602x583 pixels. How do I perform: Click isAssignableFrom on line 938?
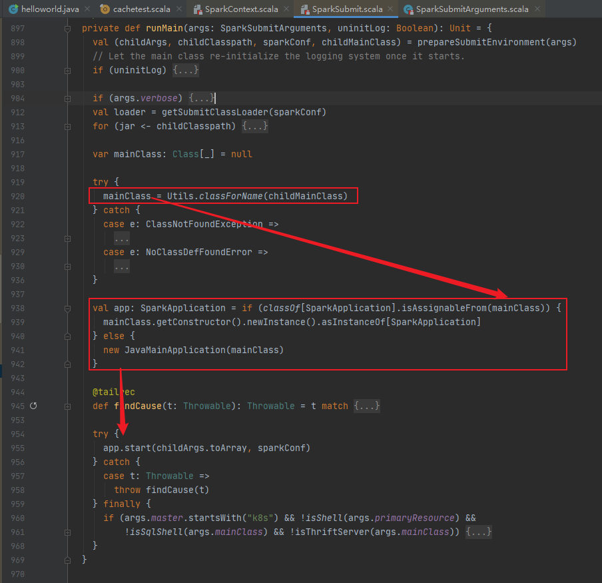[444, 308]
